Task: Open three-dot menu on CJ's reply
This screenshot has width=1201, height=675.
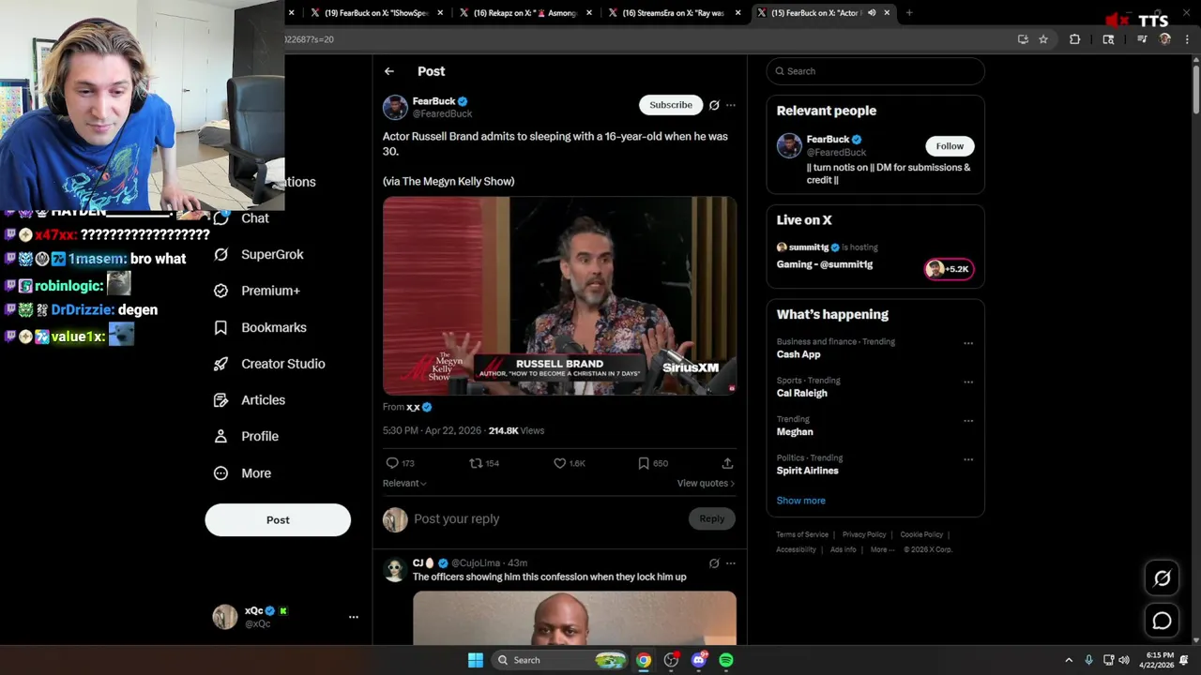Action: 731,563
